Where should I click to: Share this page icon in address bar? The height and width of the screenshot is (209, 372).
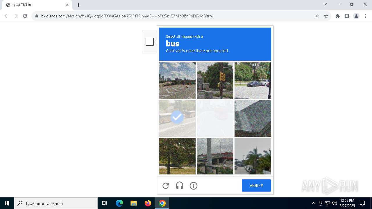[x=317, y=16]
